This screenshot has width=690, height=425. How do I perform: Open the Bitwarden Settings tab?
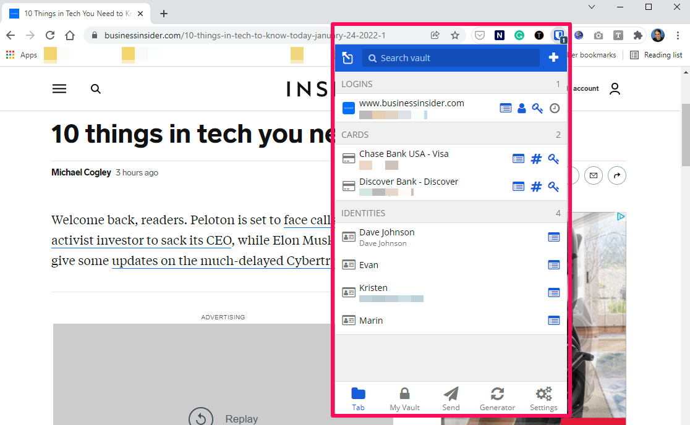(543, 398)
